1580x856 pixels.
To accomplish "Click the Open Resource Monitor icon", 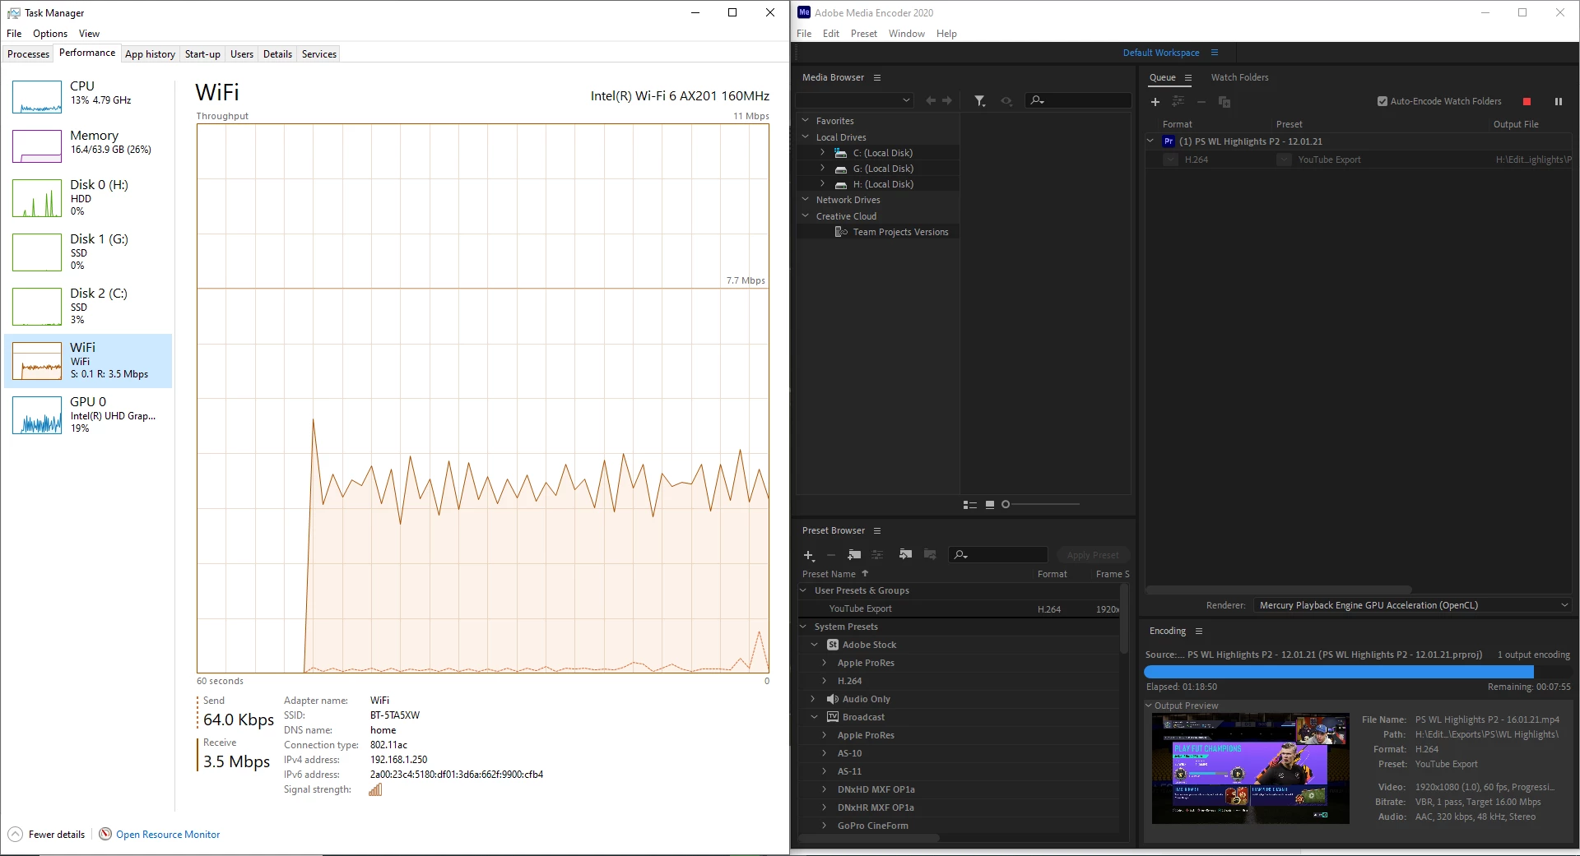I will pos(105,834).
